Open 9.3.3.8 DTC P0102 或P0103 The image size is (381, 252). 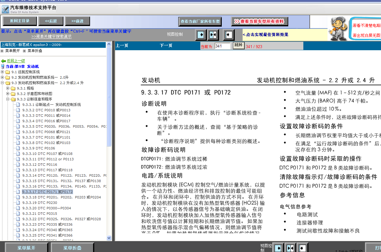point(46,143)
